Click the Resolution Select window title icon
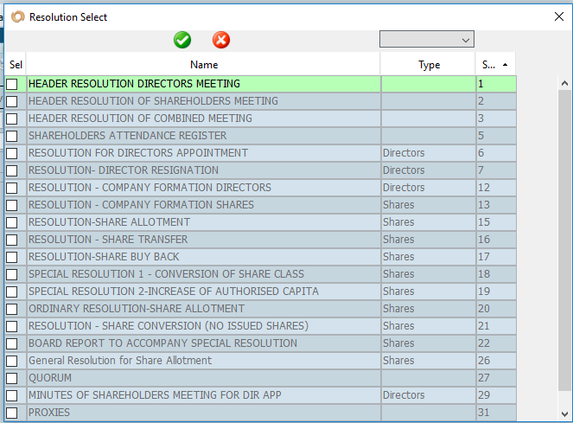573x423 pixels. 17,16
